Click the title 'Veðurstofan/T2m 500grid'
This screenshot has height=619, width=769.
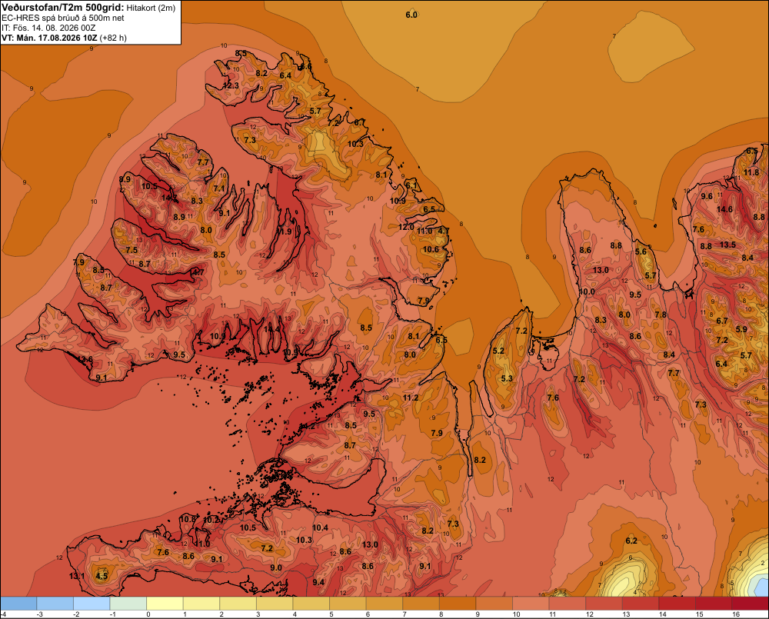(62, 7)
